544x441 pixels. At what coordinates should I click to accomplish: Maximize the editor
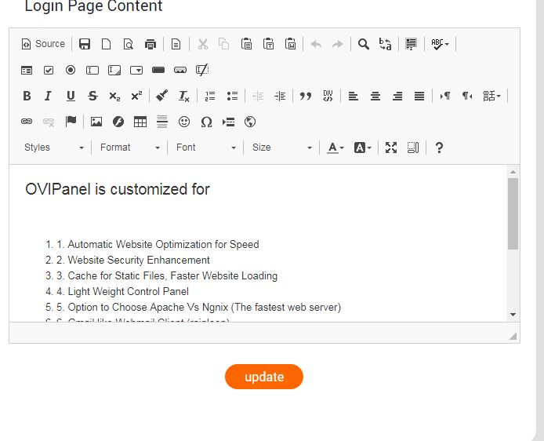click(391, 148)
